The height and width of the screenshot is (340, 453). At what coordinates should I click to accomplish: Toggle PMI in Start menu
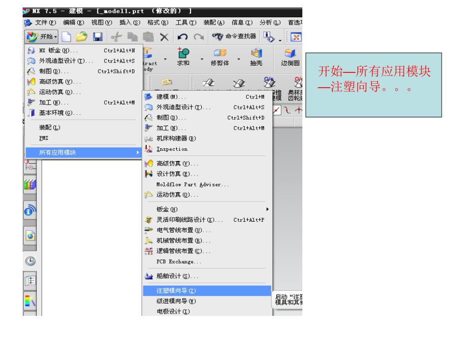[x=84, y=138]
